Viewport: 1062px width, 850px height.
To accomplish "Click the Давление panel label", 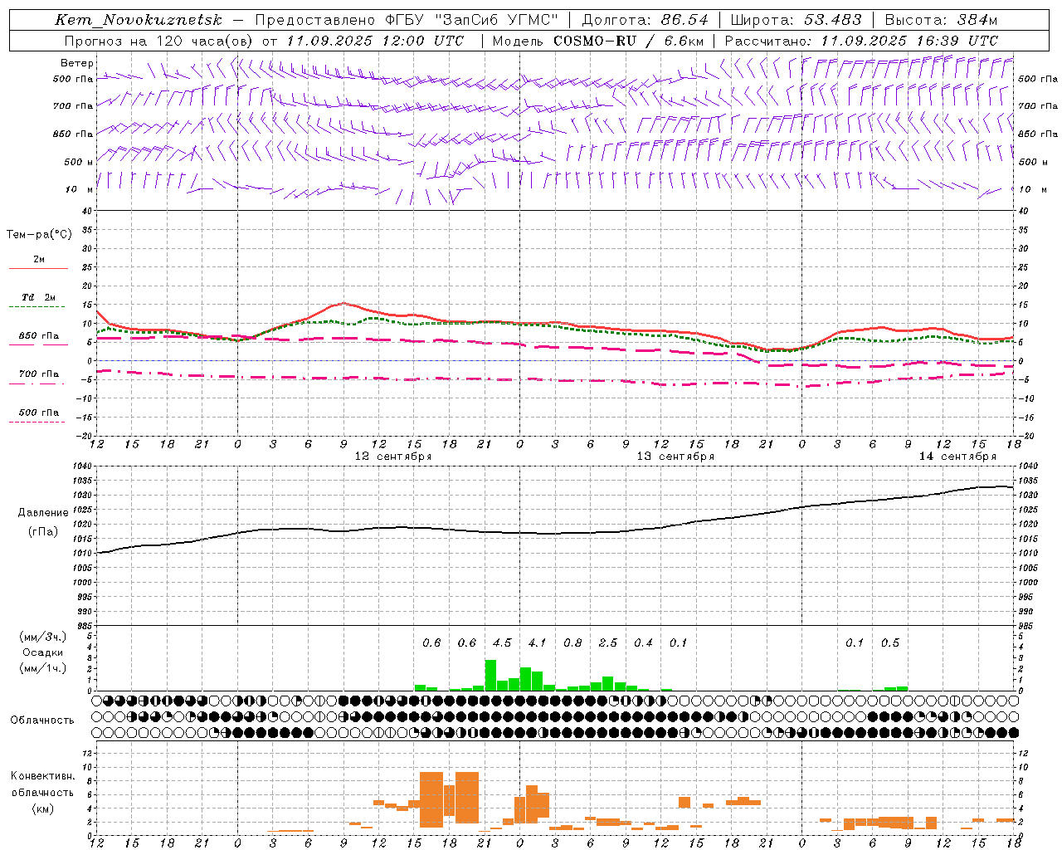I will (43, 513).
